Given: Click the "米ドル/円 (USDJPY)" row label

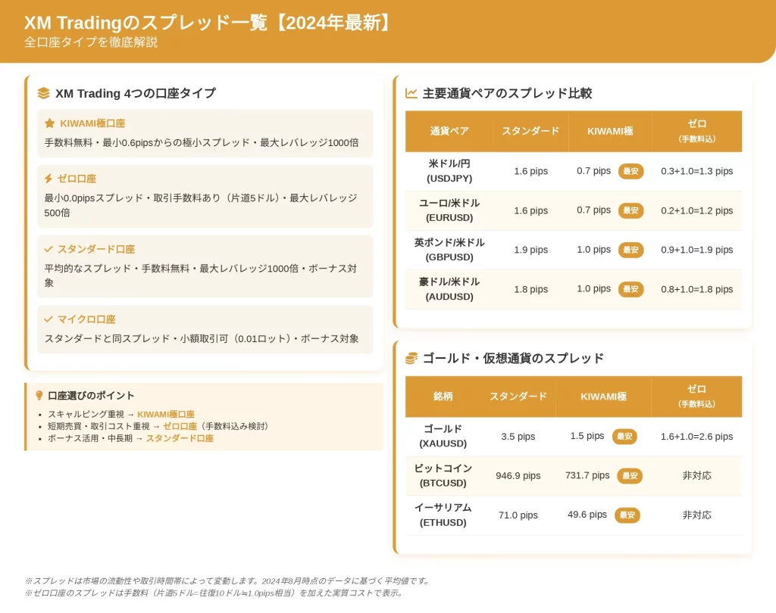Looking at the screenshot, I should [449, 171].
